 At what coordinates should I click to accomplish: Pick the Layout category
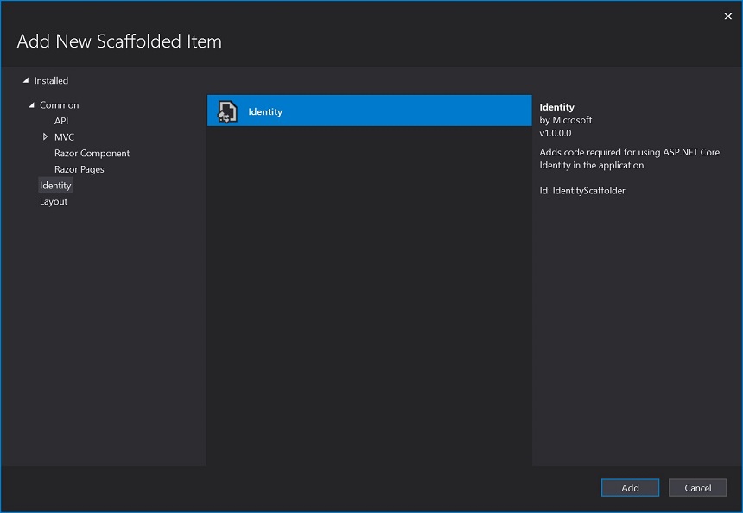pos(54,202)
